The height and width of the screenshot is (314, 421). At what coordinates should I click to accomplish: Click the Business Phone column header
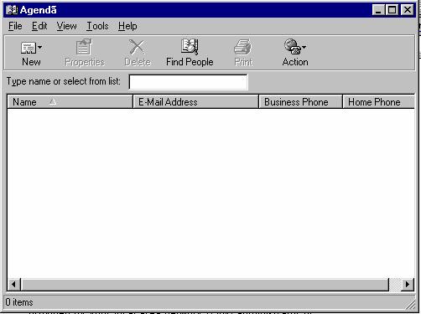300,102
